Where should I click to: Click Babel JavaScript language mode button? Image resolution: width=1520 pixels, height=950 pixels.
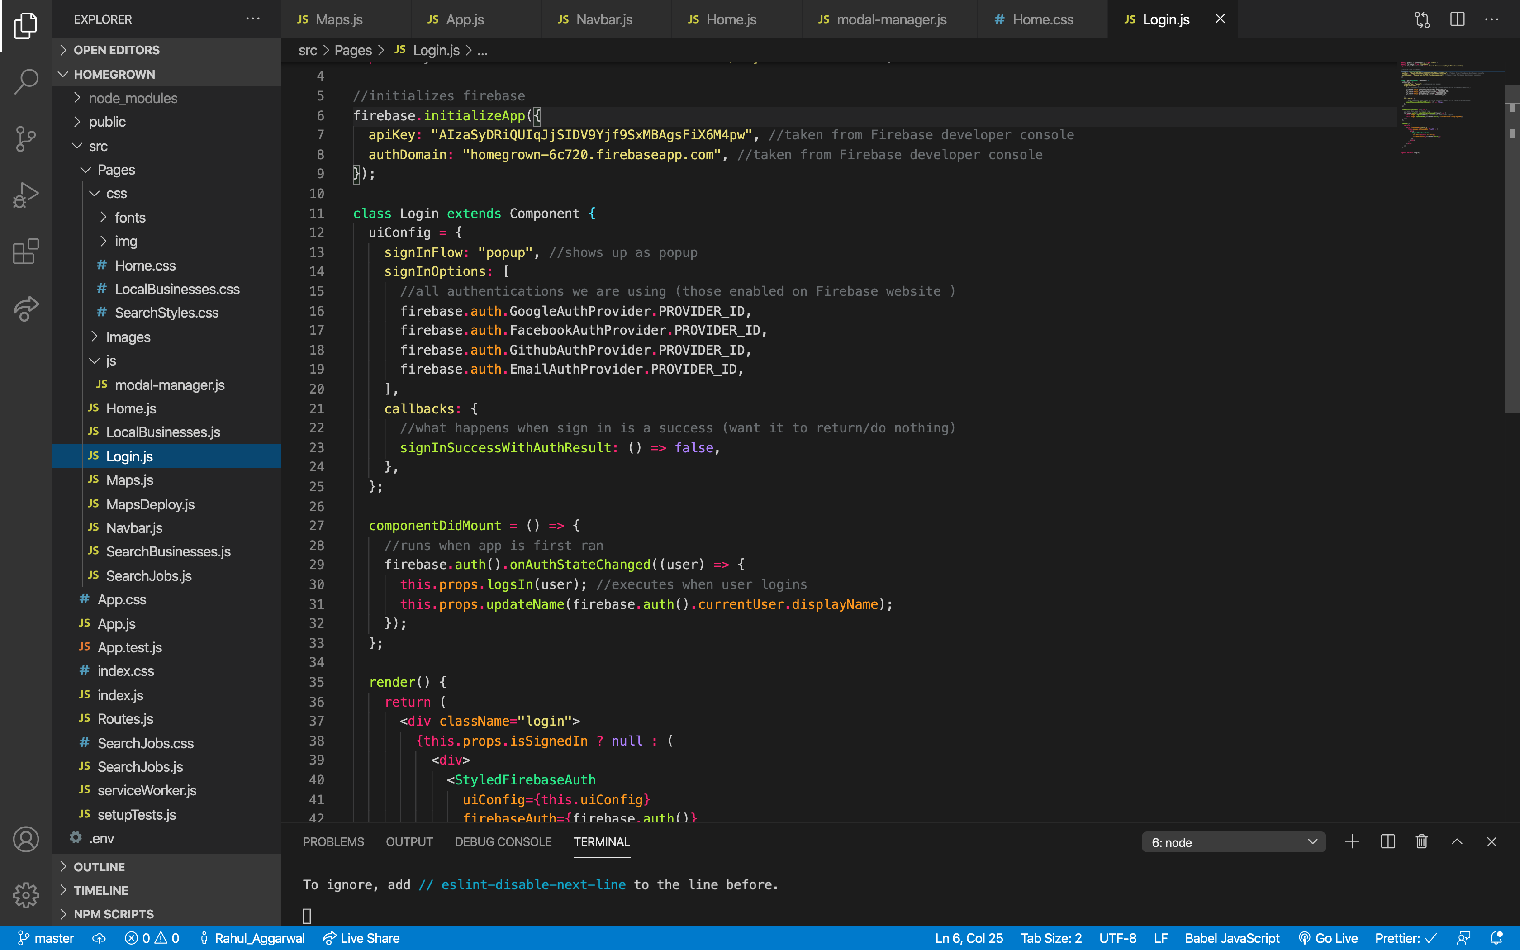pos(1232,938)
